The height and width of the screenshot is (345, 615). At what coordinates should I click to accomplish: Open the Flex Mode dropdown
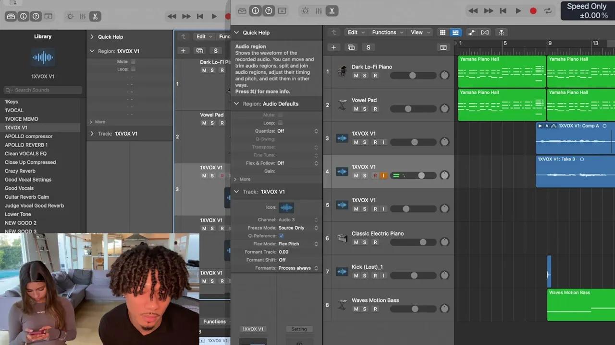tap(298, 244)
